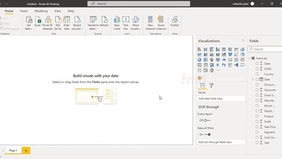Turn on Cross-report drill through
Viewport: 282px width, 159px height.
coord(207,120)
